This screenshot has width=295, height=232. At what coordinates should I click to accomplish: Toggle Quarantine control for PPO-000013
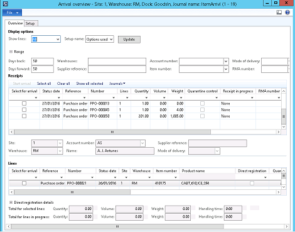[202, 103]
